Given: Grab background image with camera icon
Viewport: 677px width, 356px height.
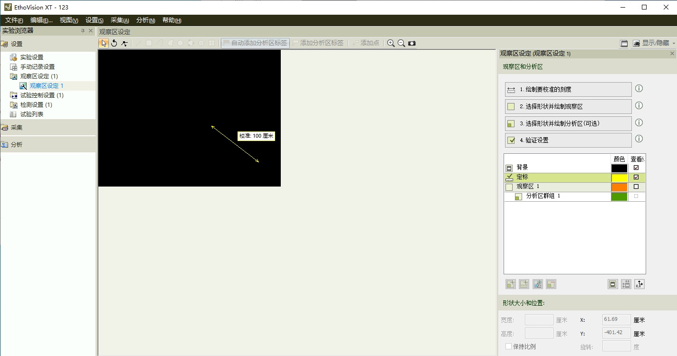Looking at the screenshot, I should point(412,43).
